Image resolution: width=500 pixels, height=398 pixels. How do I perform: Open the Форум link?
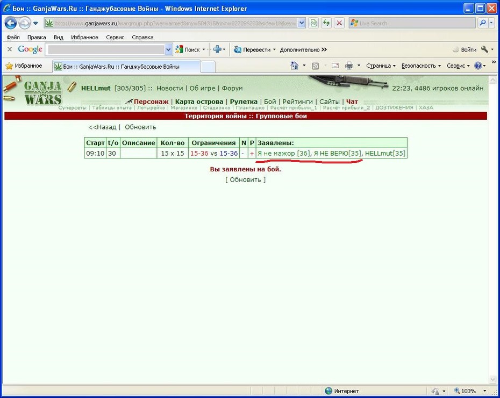[232, 88]
